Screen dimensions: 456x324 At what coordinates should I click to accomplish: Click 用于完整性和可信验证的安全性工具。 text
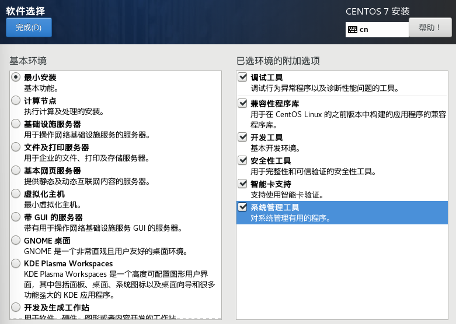(x=314, y=171)
